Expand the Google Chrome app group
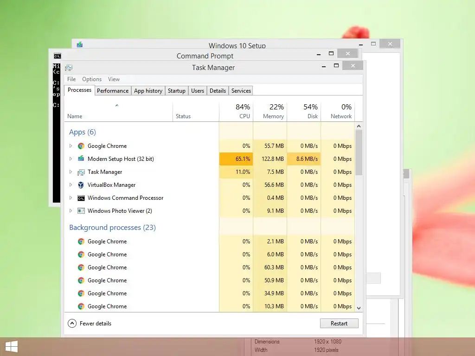 coord(71,146)
